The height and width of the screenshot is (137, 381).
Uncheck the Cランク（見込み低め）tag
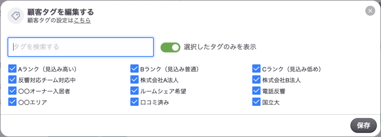pyautogui.click(x=256, y=69)
